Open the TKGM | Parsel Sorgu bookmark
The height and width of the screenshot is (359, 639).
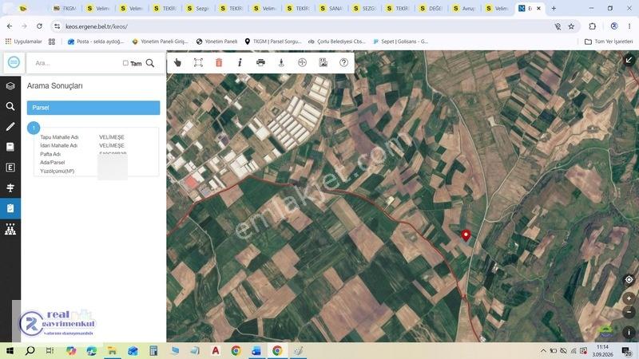[273, 41]
